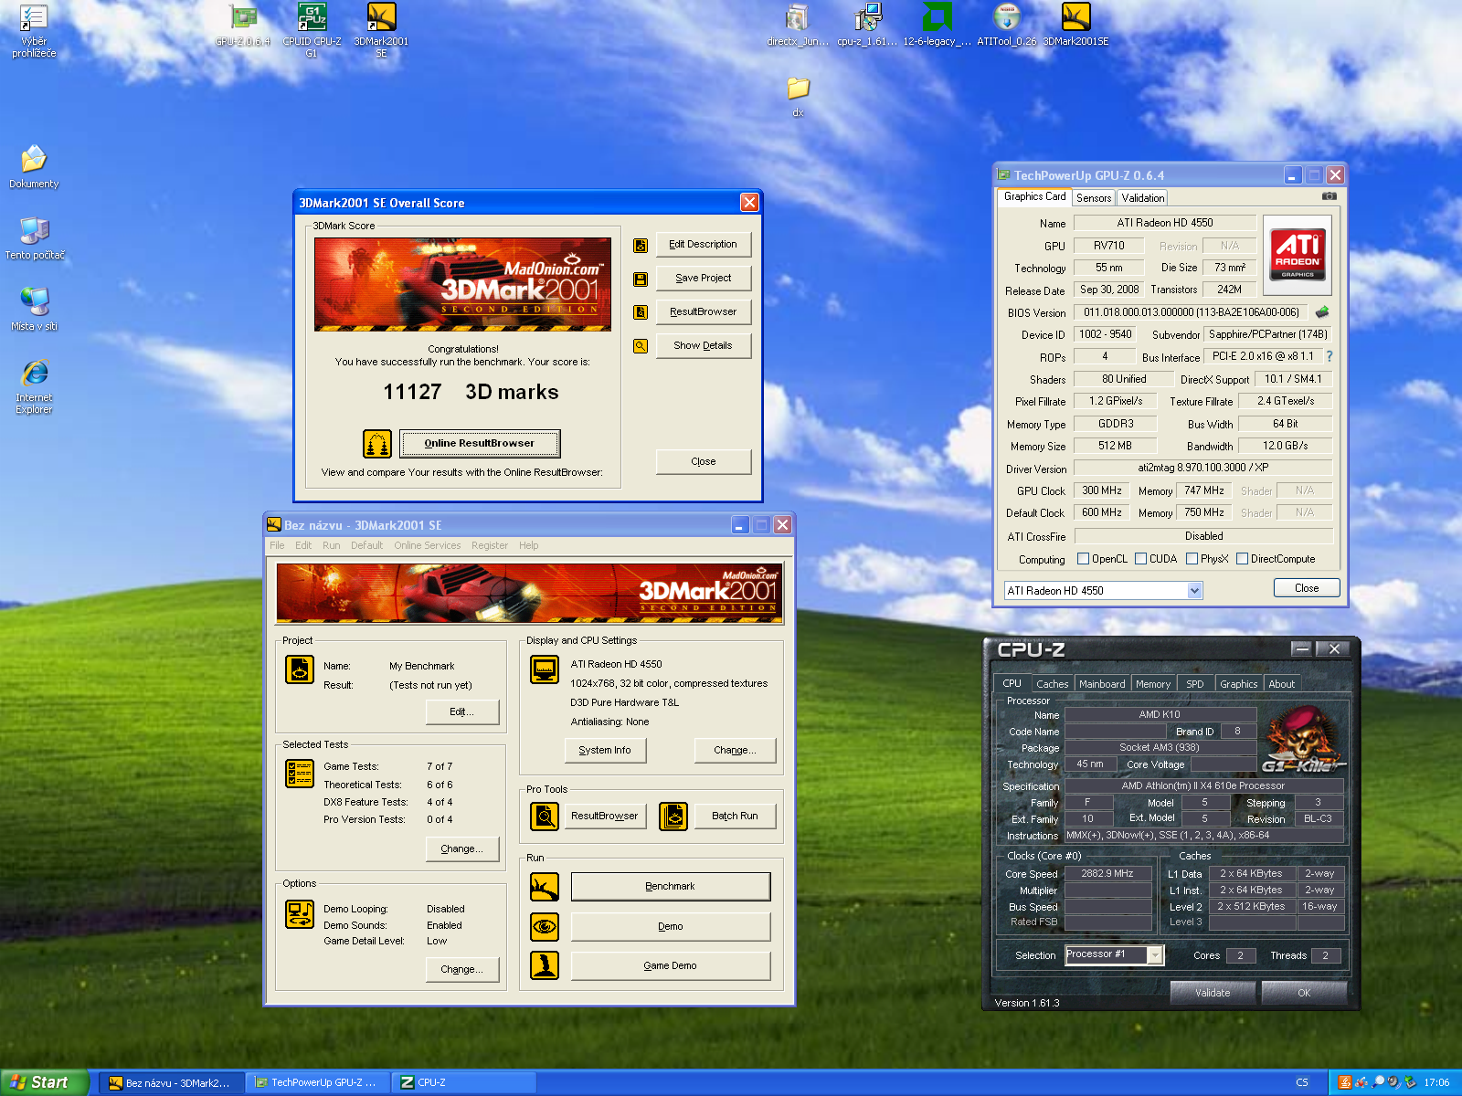Open the Processor #1 selection dropdown in CPU-Z
The height and width of the screenshot is (1096, 1462).
click(x=1155, y=954)
